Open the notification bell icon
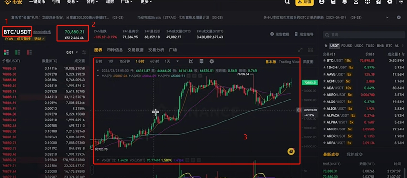This screenshot has width=407, height=178. click(x=344, y=2)
